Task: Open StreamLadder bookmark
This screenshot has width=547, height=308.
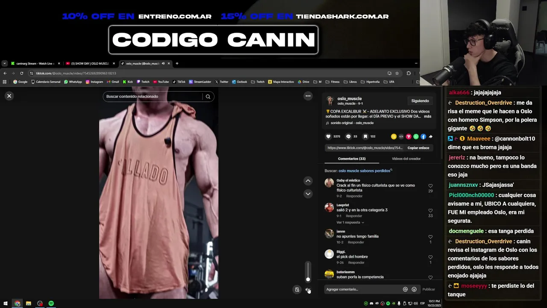Action: pos(200,82)
